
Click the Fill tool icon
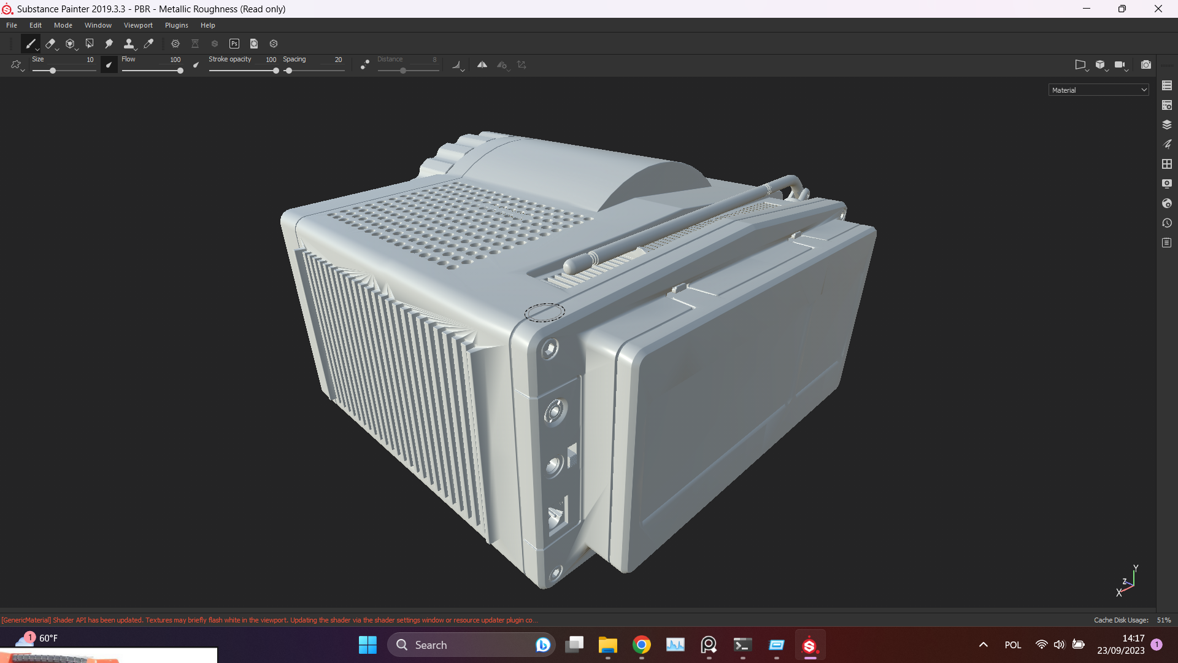coord(69,43)
